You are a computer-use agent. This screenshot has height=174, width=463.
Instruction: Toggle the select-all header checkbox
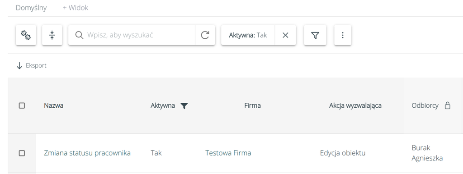coord(22,105)
